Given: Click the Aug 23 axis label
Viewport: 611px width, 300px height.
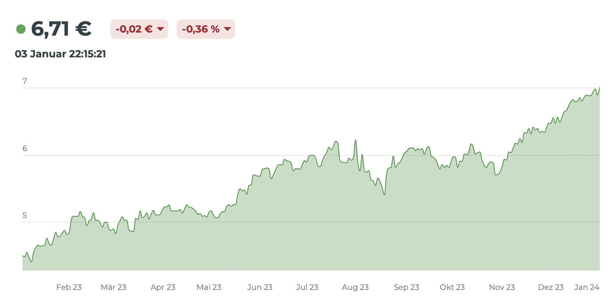Looking at the screenshot, I should [x=355, y=287].
